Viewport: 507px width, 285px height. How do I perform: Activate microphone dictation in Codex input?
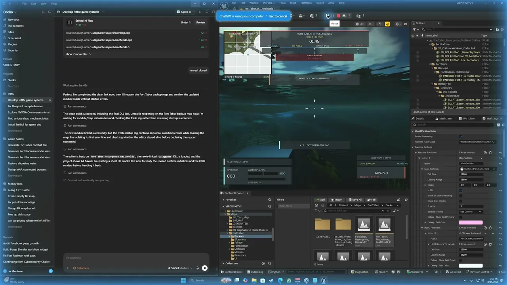click(197, 268)
